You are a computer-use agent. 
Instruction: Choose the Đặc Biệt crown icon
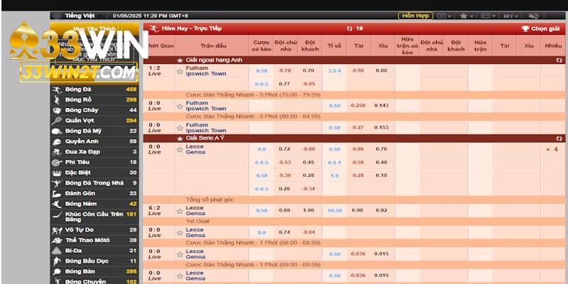tap(57, 173)
